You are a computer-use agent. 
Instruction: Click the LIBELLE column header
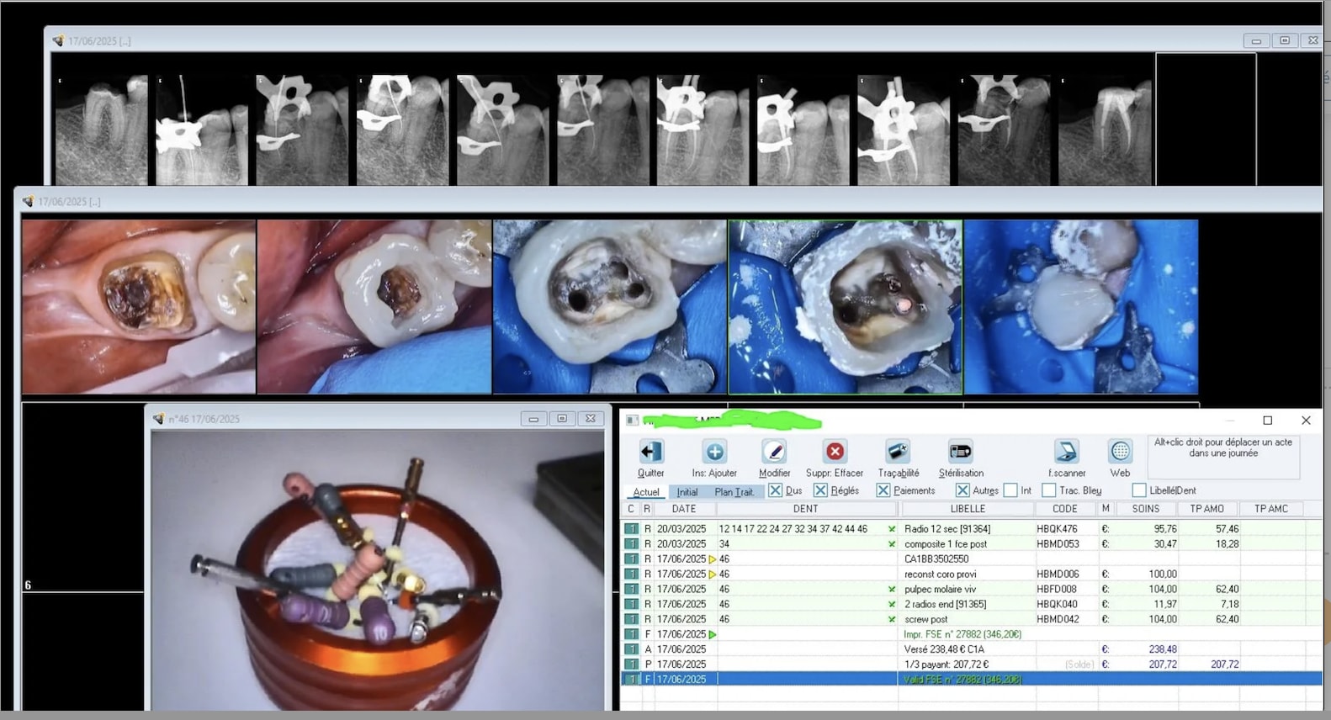967,509
